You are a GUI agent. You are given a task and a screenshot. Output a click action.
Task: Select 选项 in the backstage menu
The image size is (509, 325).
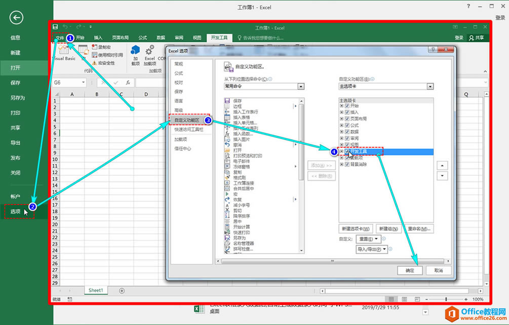[x=15, y=212]
